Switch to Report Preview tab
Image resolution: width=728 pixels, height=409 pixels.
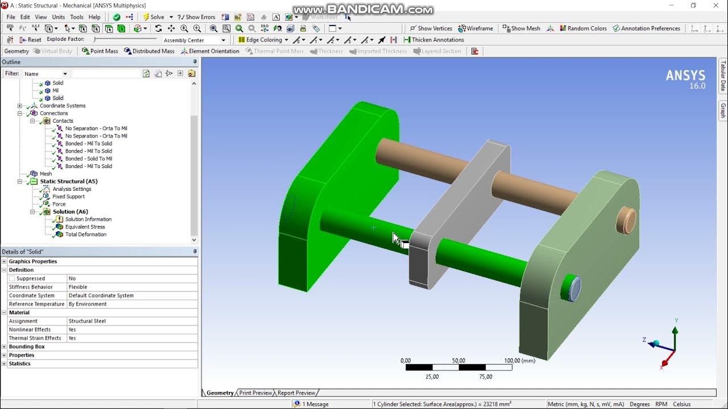(296, 393)
